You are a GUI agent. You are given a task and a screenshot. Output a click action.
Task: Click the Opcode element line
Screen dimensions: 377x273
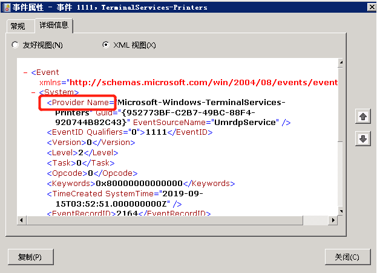point(92,173)
